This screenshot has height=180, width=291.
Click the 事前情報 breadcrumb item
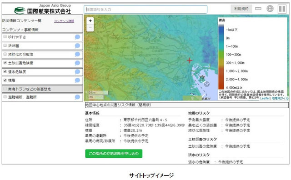coord(31,30)
